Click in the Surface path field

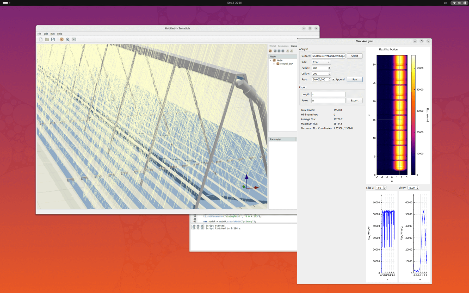[329, 56]
